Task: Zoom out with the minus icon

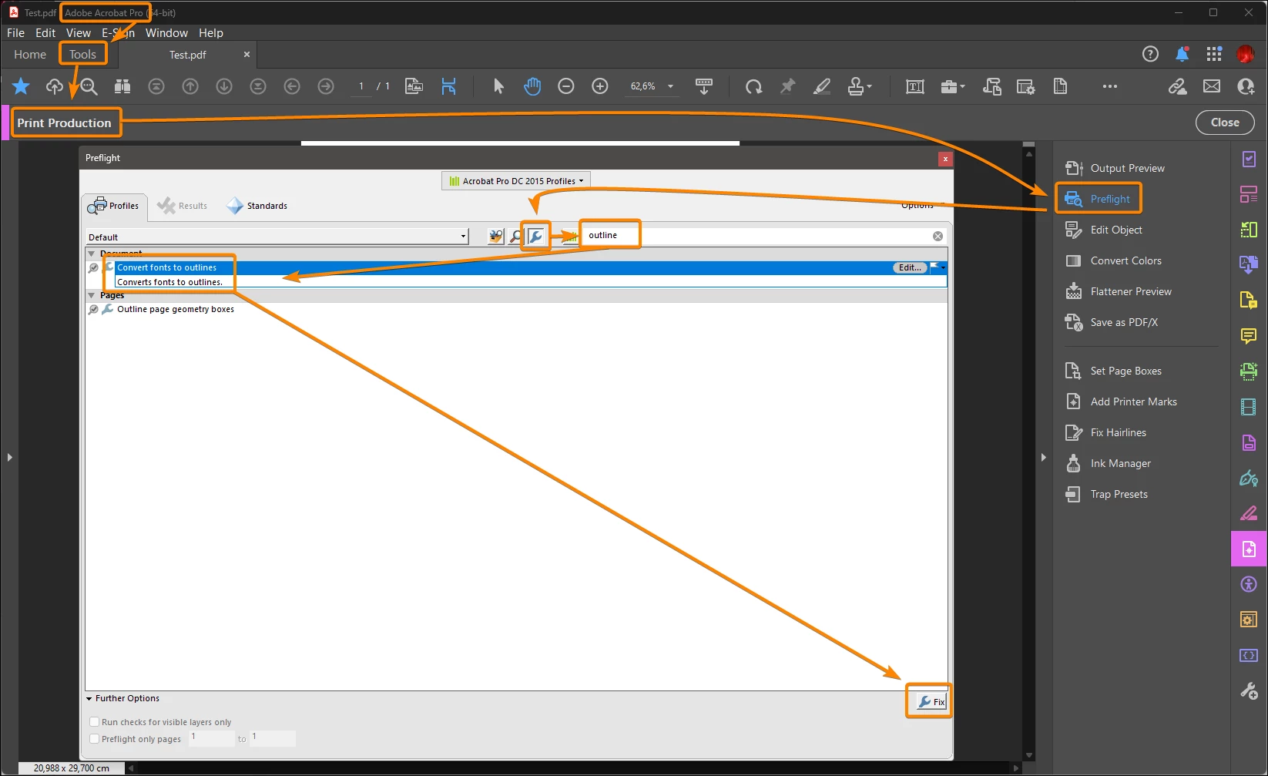Action: (566, 86)
